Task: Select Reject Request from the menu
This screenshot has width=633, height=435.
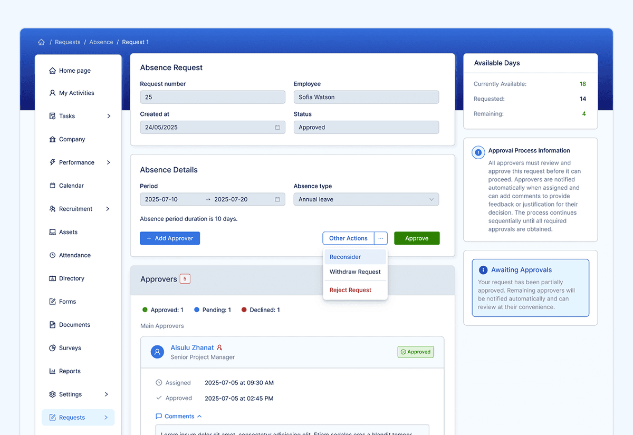Action: (355, 290)
